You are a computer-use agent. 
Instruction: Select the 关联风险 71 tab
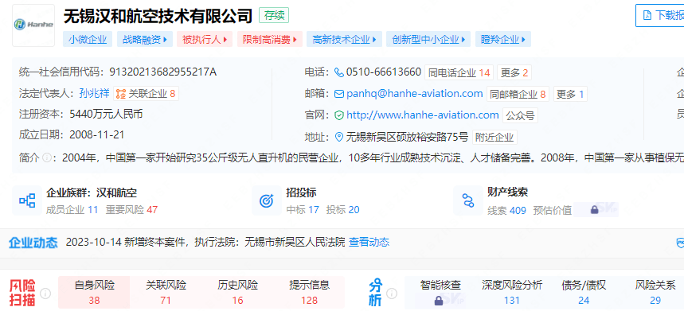166,293
